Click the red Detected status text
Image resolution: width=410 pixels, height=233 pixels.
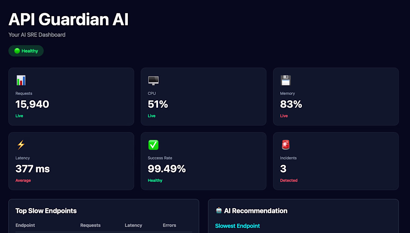288,180
